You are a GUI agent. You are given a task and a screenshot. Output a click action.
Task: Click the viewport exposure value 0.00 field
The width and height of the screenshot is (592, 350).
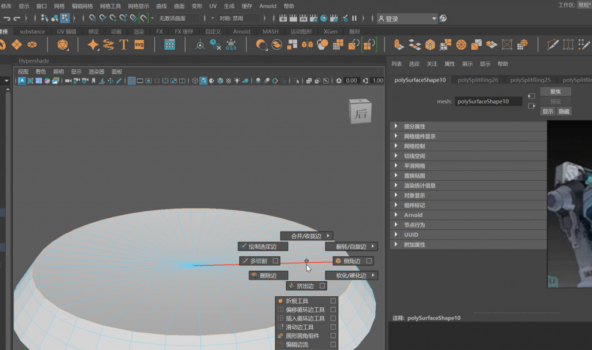coord(351,80)
